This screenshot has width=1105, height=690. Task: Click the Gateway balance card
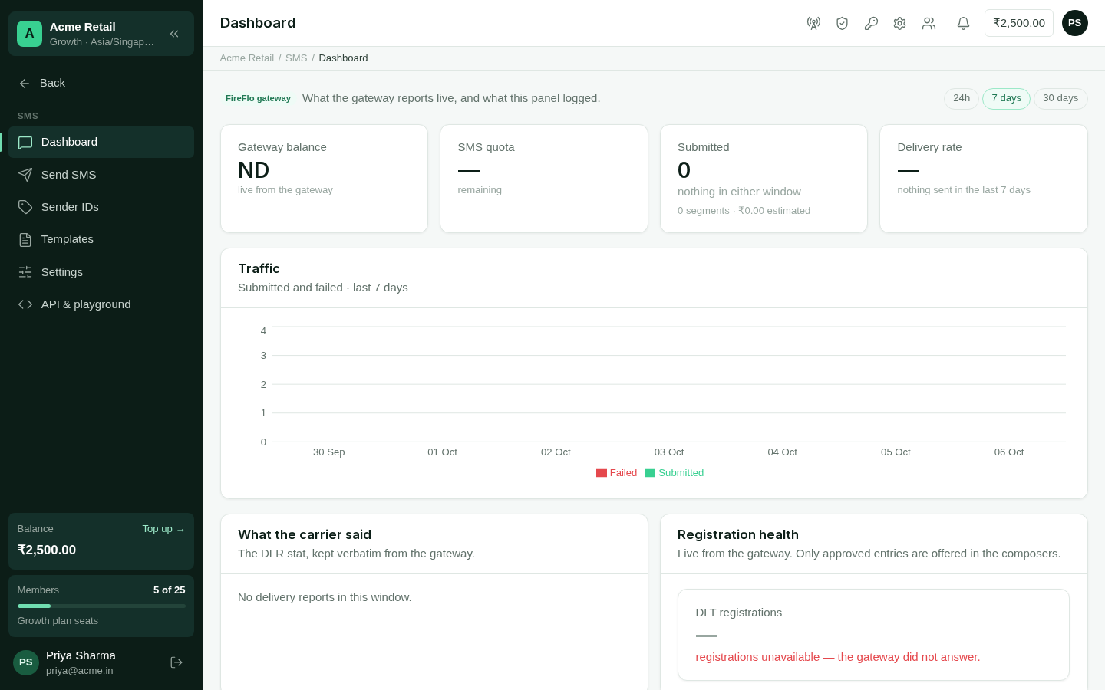click(x=324, y=179)
